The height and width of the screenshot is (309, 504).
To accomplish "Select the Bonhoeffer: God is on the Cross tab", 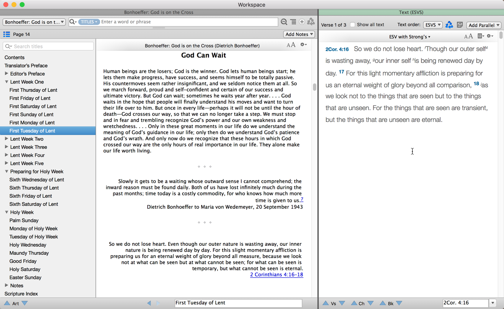I will [x=159, y=12].
